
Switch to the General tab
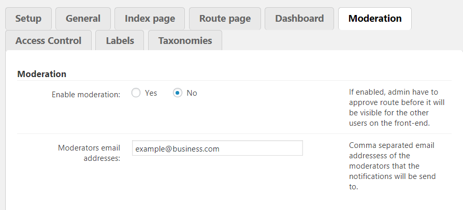pyautogui.click(x=83, y=19)
